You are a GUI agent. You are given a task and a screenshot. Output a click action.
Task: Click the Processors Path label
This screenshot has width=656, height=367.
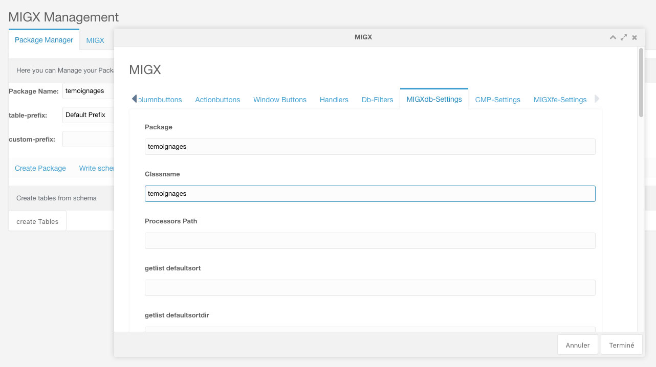171,221
